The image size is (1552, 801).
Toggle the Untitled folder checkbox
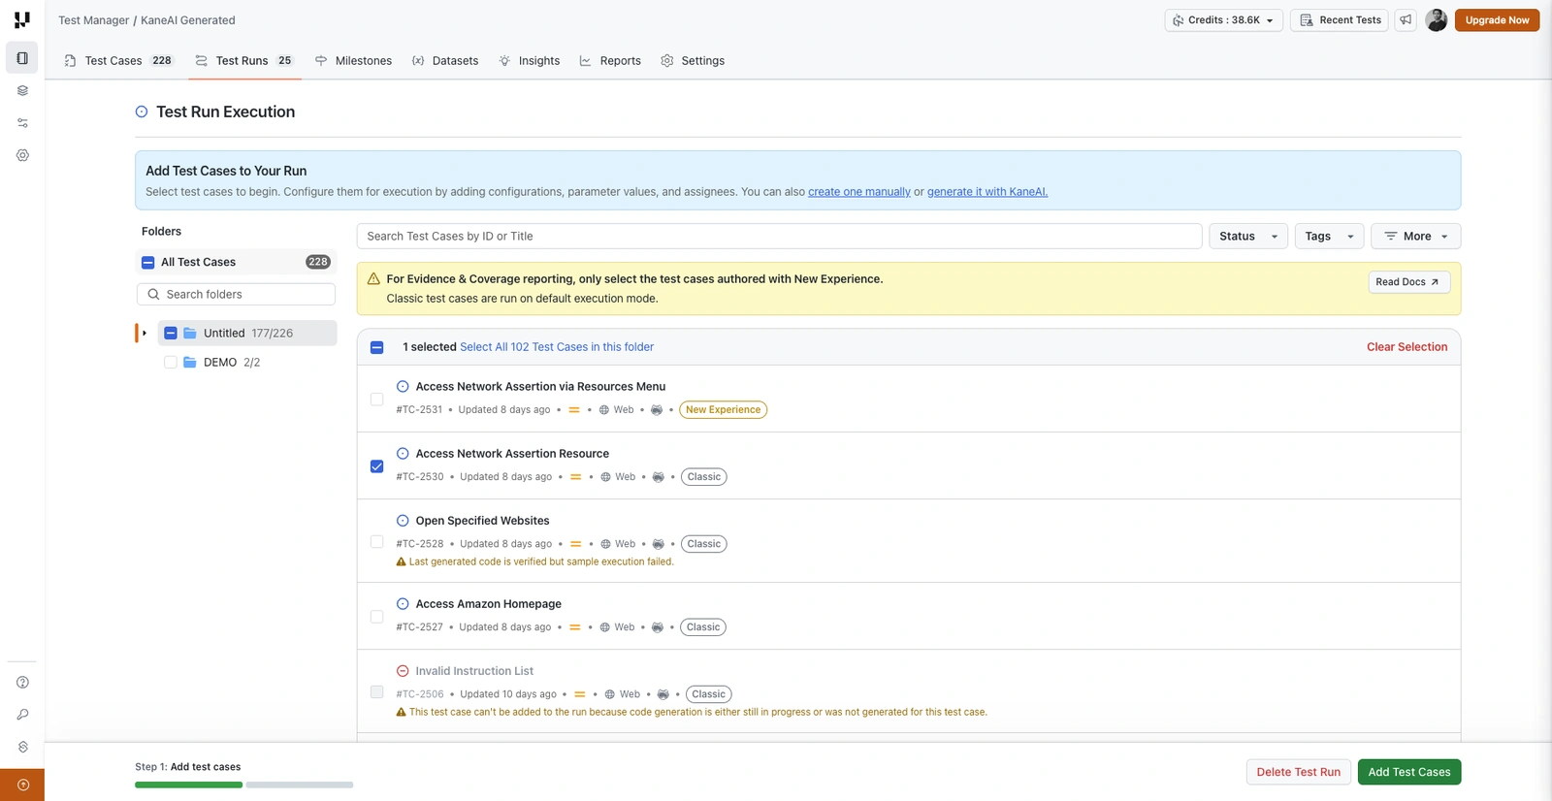(171, 333)
